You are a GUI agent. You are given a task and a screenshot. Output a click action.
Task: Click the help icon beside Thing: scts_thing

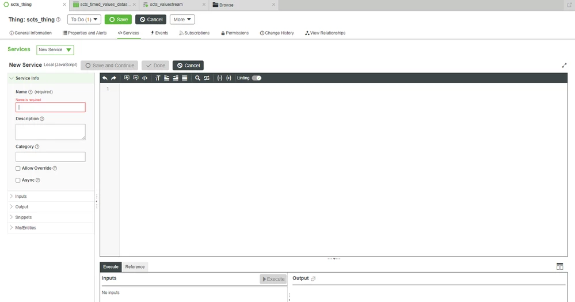coord(58,20)
